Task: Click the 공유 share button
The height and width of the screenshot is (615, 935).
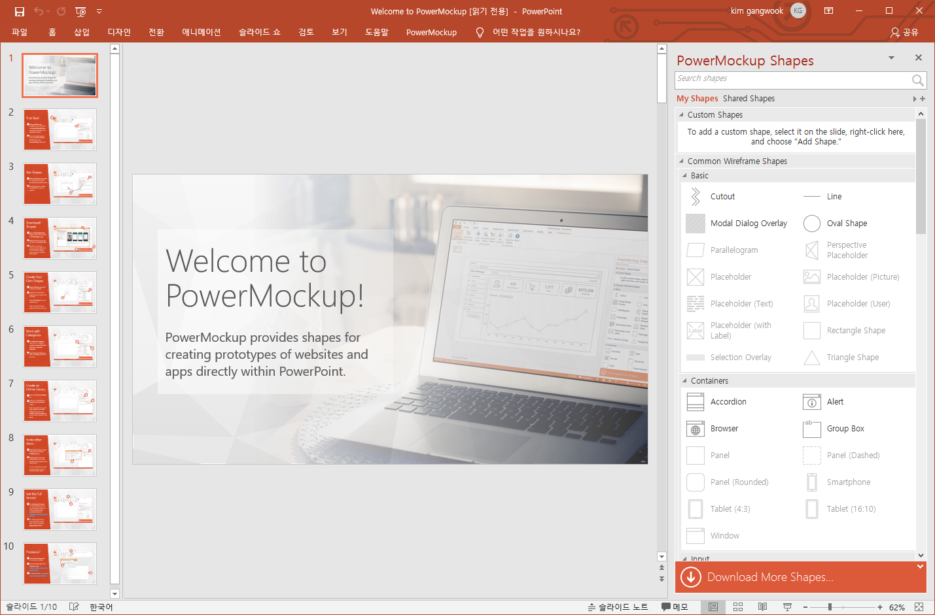Action: point(904,32)
